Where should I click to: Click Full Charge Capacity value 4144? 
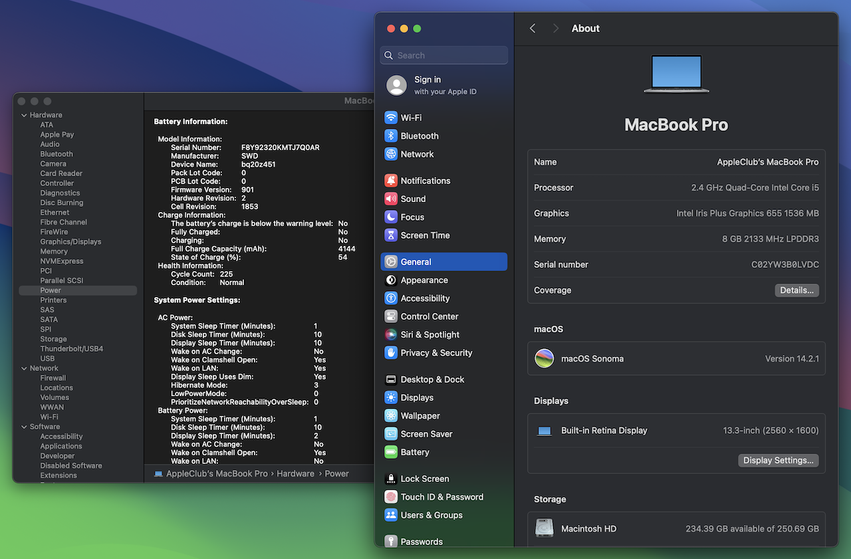pos(346,249)
